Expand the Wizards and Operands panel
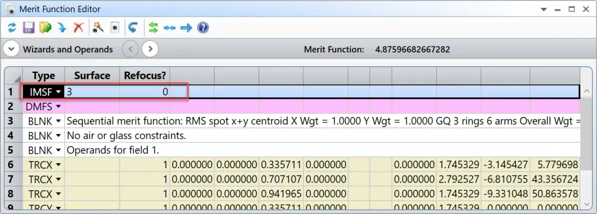Viewport: 597px width, 214px height. (x=12, y=49)
